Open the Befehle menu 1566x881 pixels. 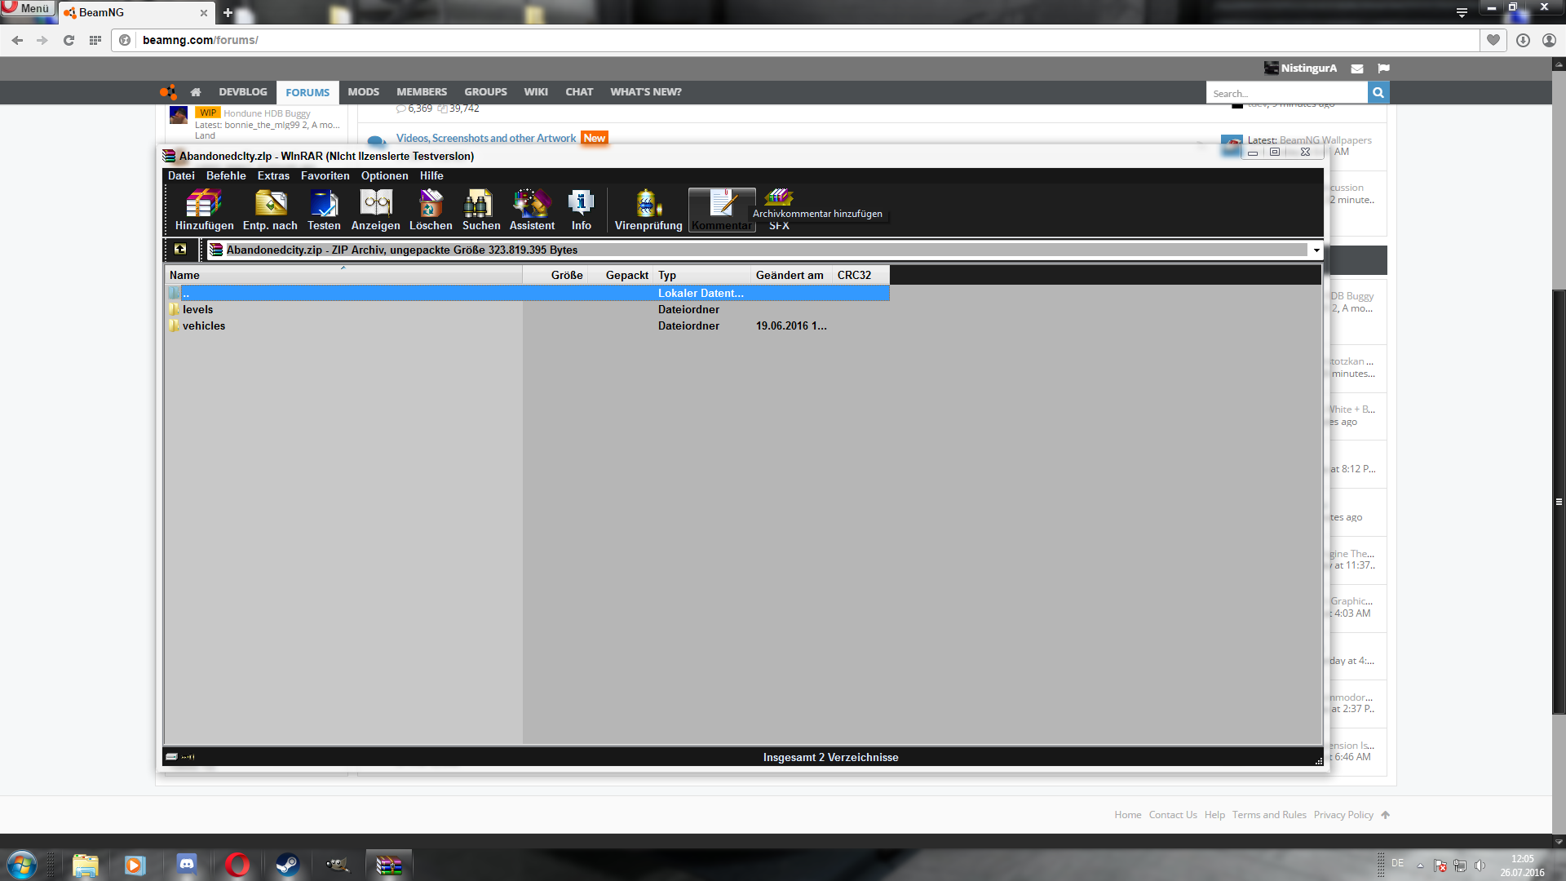coord(226,175)
